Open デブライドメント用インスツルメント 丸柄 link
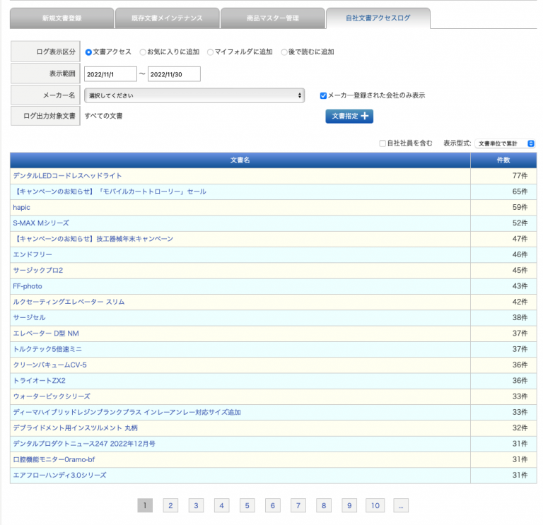 coord(75,428)
